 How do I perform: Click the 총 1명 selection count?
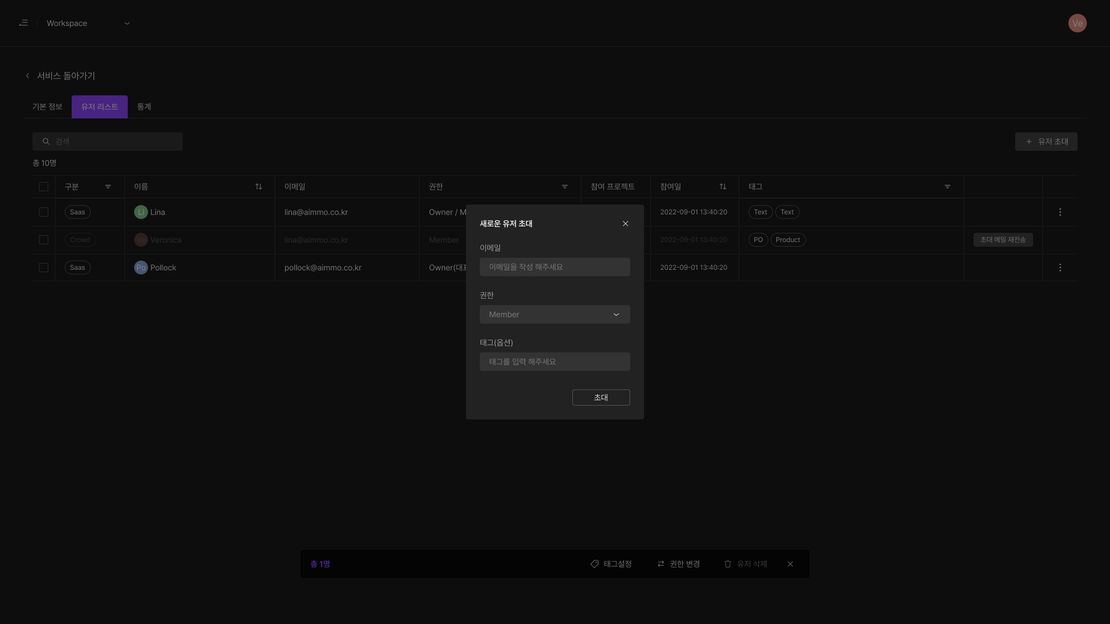coord(320,564)
